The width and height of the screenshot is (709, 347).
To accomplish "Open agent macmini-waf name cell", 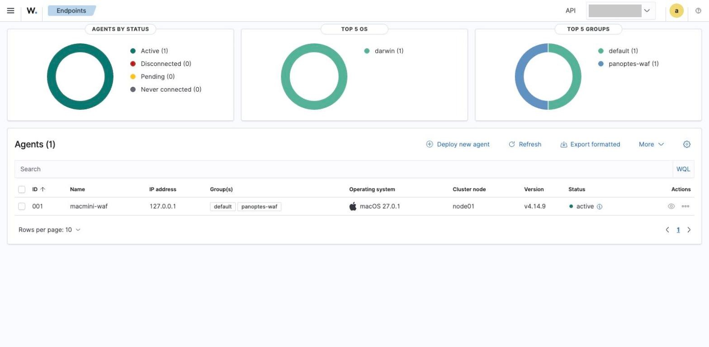I will [x=89, y=206].
